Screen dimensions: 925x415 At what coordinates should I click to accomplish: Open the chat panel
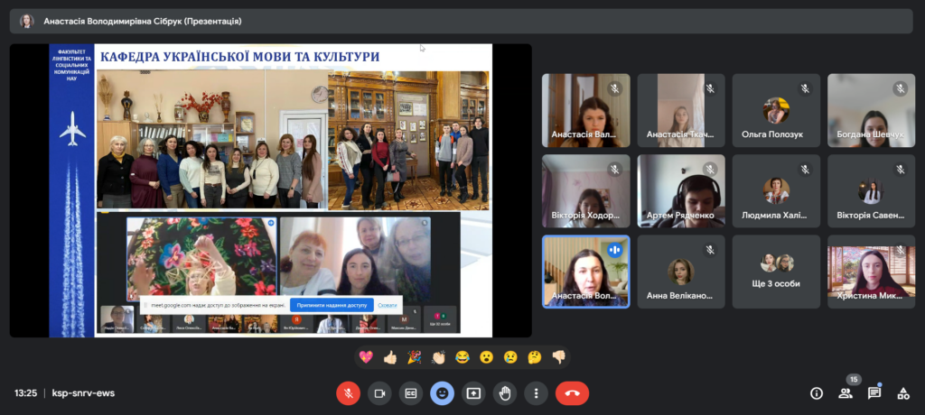point(874,393)
